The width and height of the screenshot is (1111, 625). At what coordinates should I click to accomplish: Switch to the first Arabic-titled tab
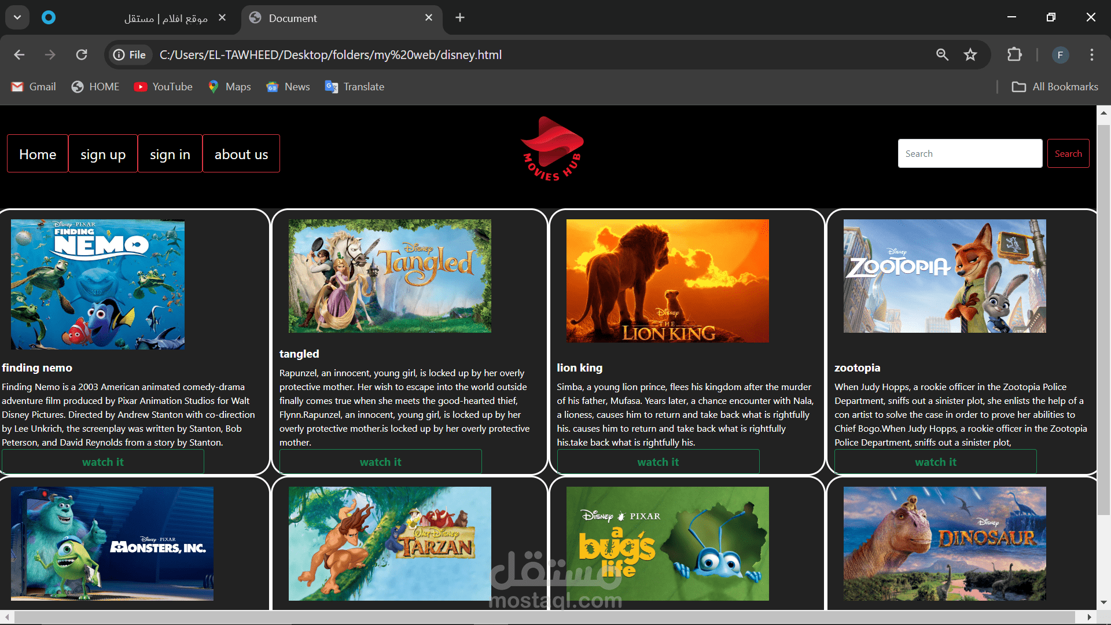coord(165,19)
